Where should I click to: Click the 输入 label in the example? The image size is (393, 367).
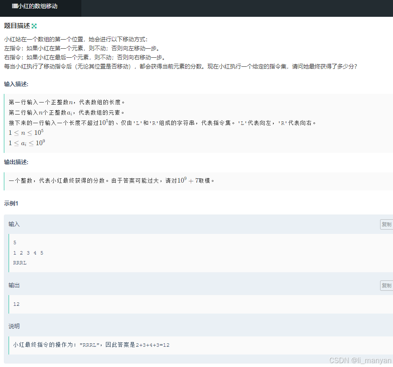14,224
